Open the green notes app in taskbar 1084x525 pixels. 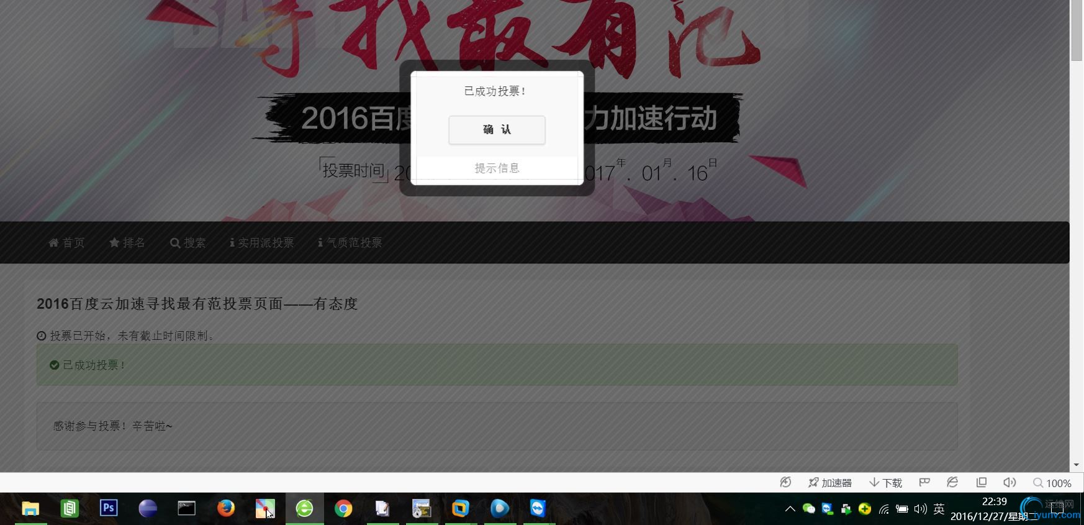click(x=70, y=509)
